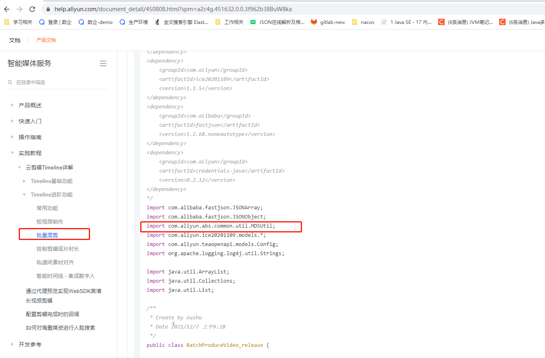Open the 如何对海量媒资进行人脸搜索 article

point(60,328)
